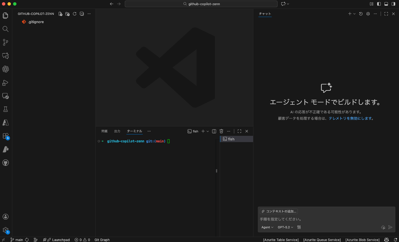This screenshot has width=399, height=242.
Task: Open the Accounts menu icon
Action: click(x=5, y=217)
